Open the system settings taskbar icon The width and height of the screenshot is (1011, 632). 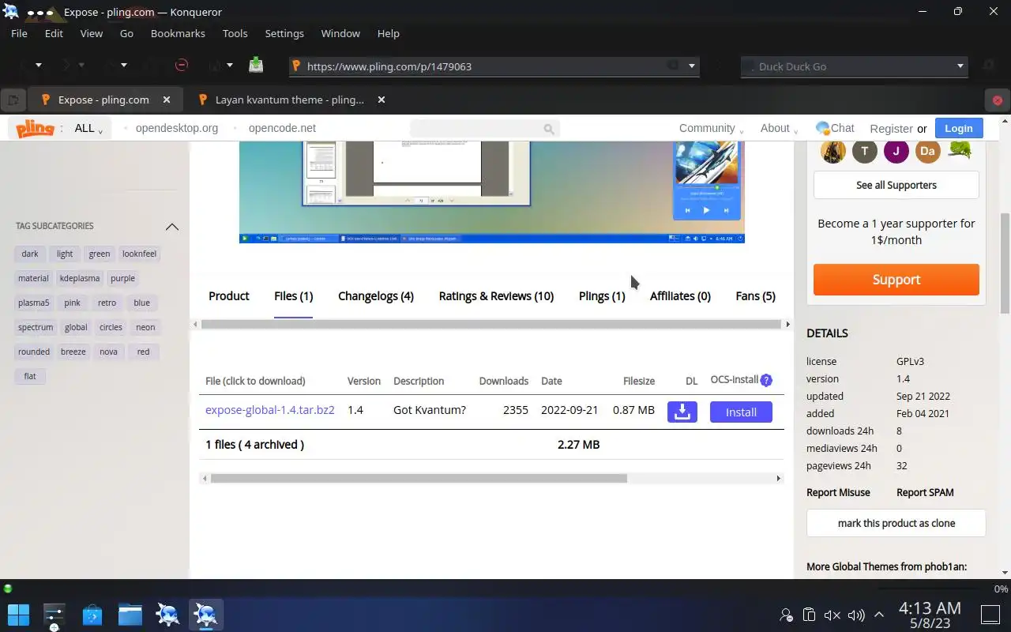[x=54, y=615]
